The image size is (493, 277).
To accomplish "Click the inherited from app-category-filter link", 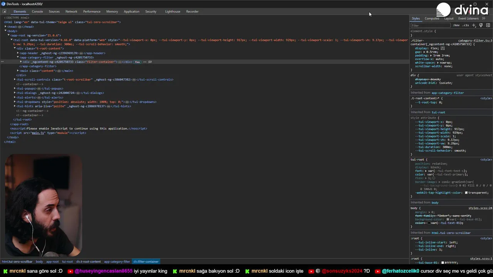I will [x=448, y=93].
